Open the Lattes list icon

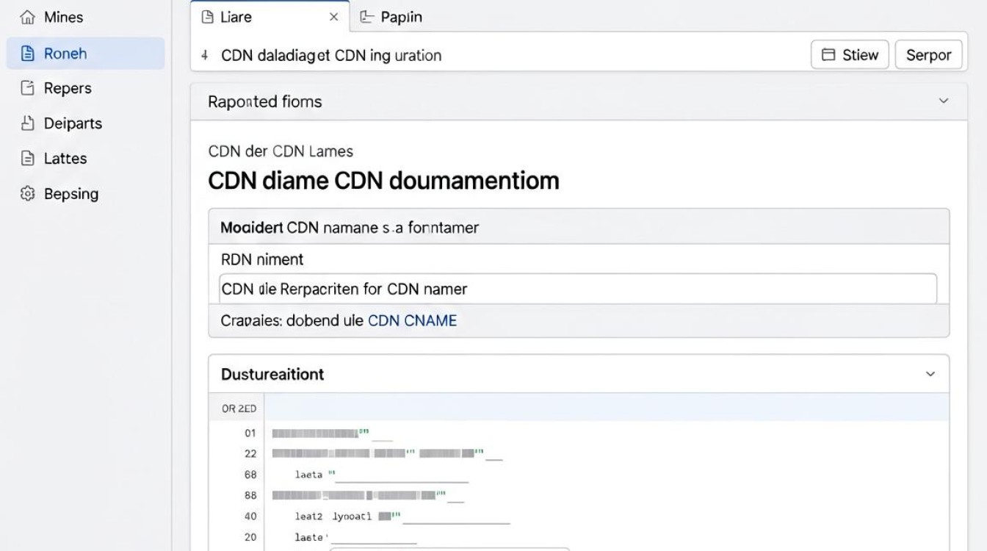click(28, 158)
